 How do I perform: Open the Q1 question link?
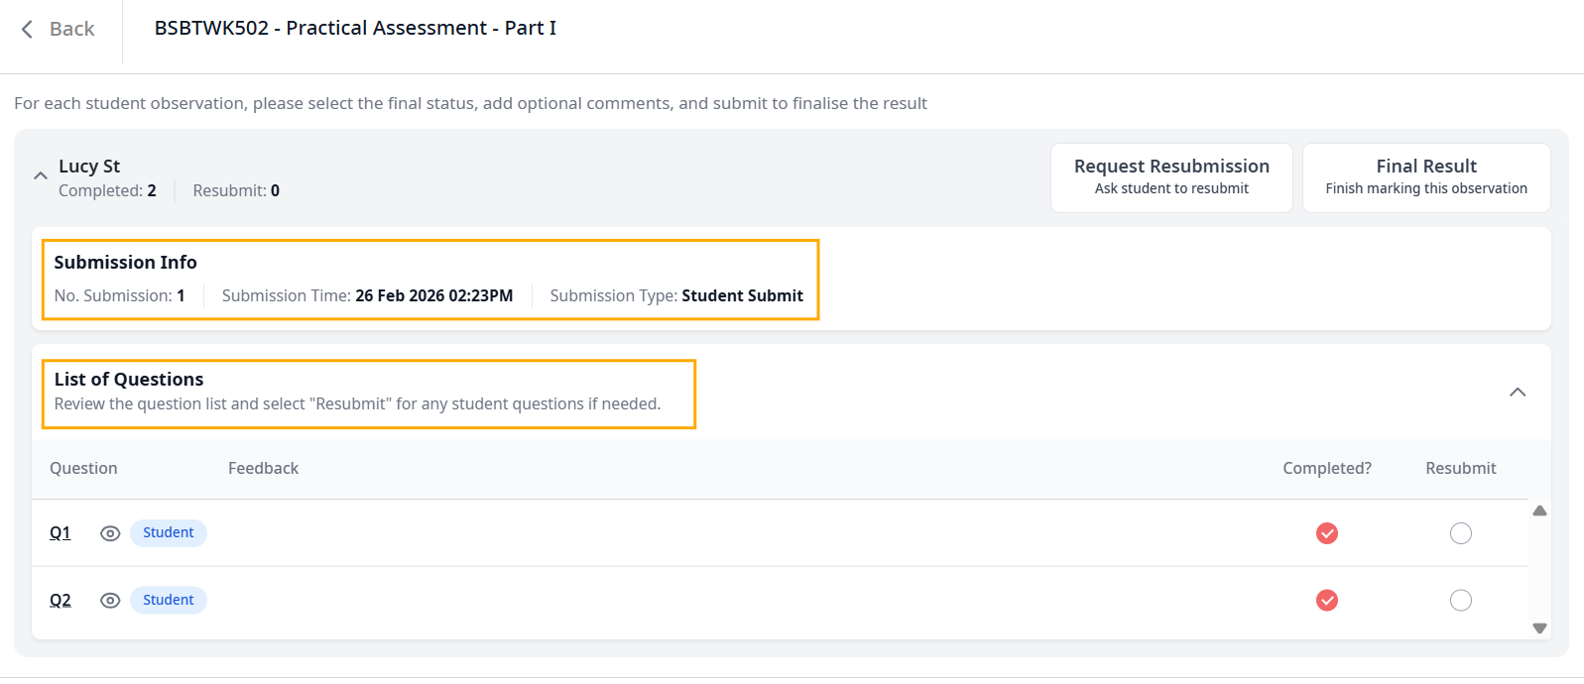tap(61, 533)
